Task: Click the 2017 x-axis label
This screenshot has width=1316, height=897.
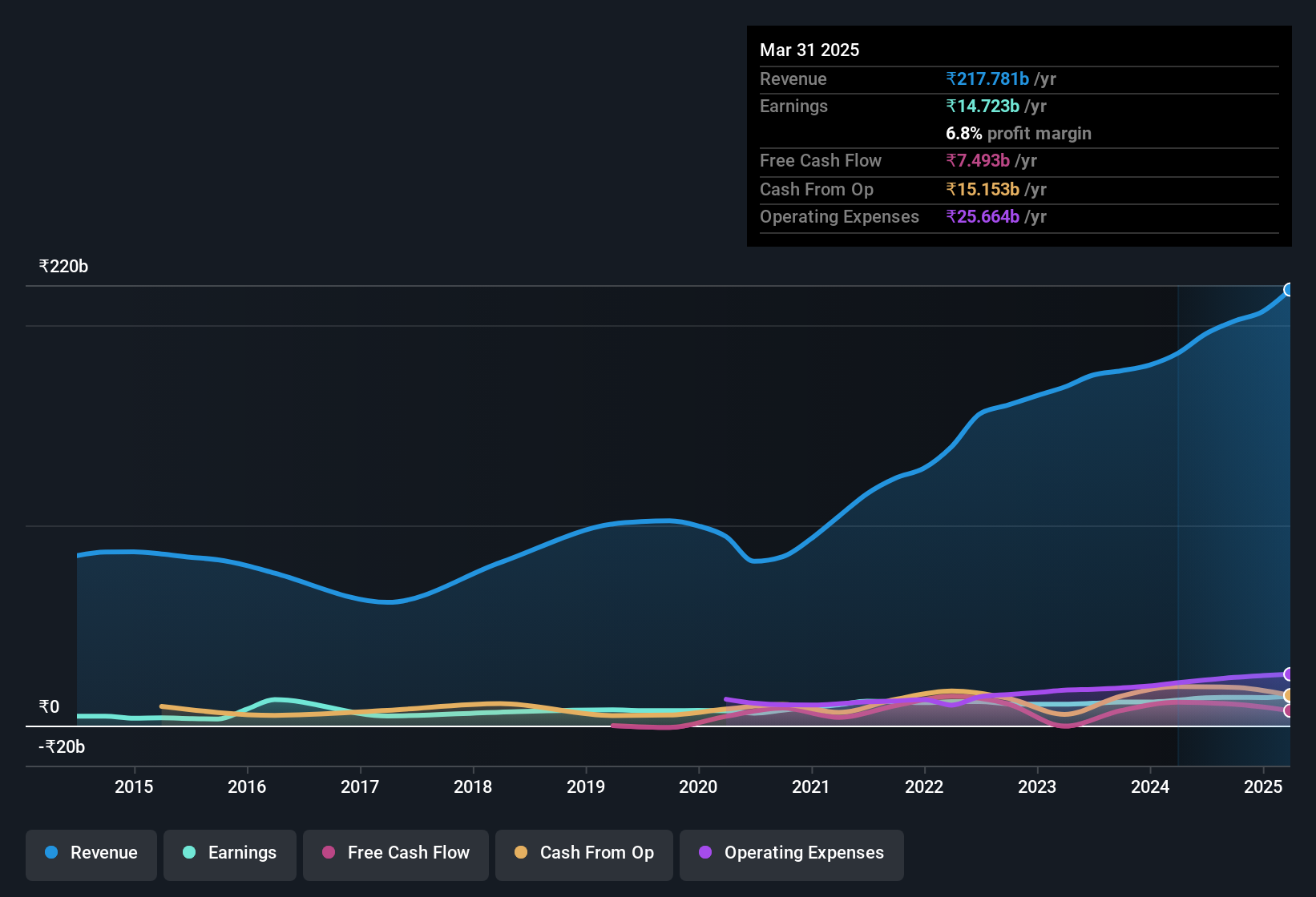Action: click(360, 786)
